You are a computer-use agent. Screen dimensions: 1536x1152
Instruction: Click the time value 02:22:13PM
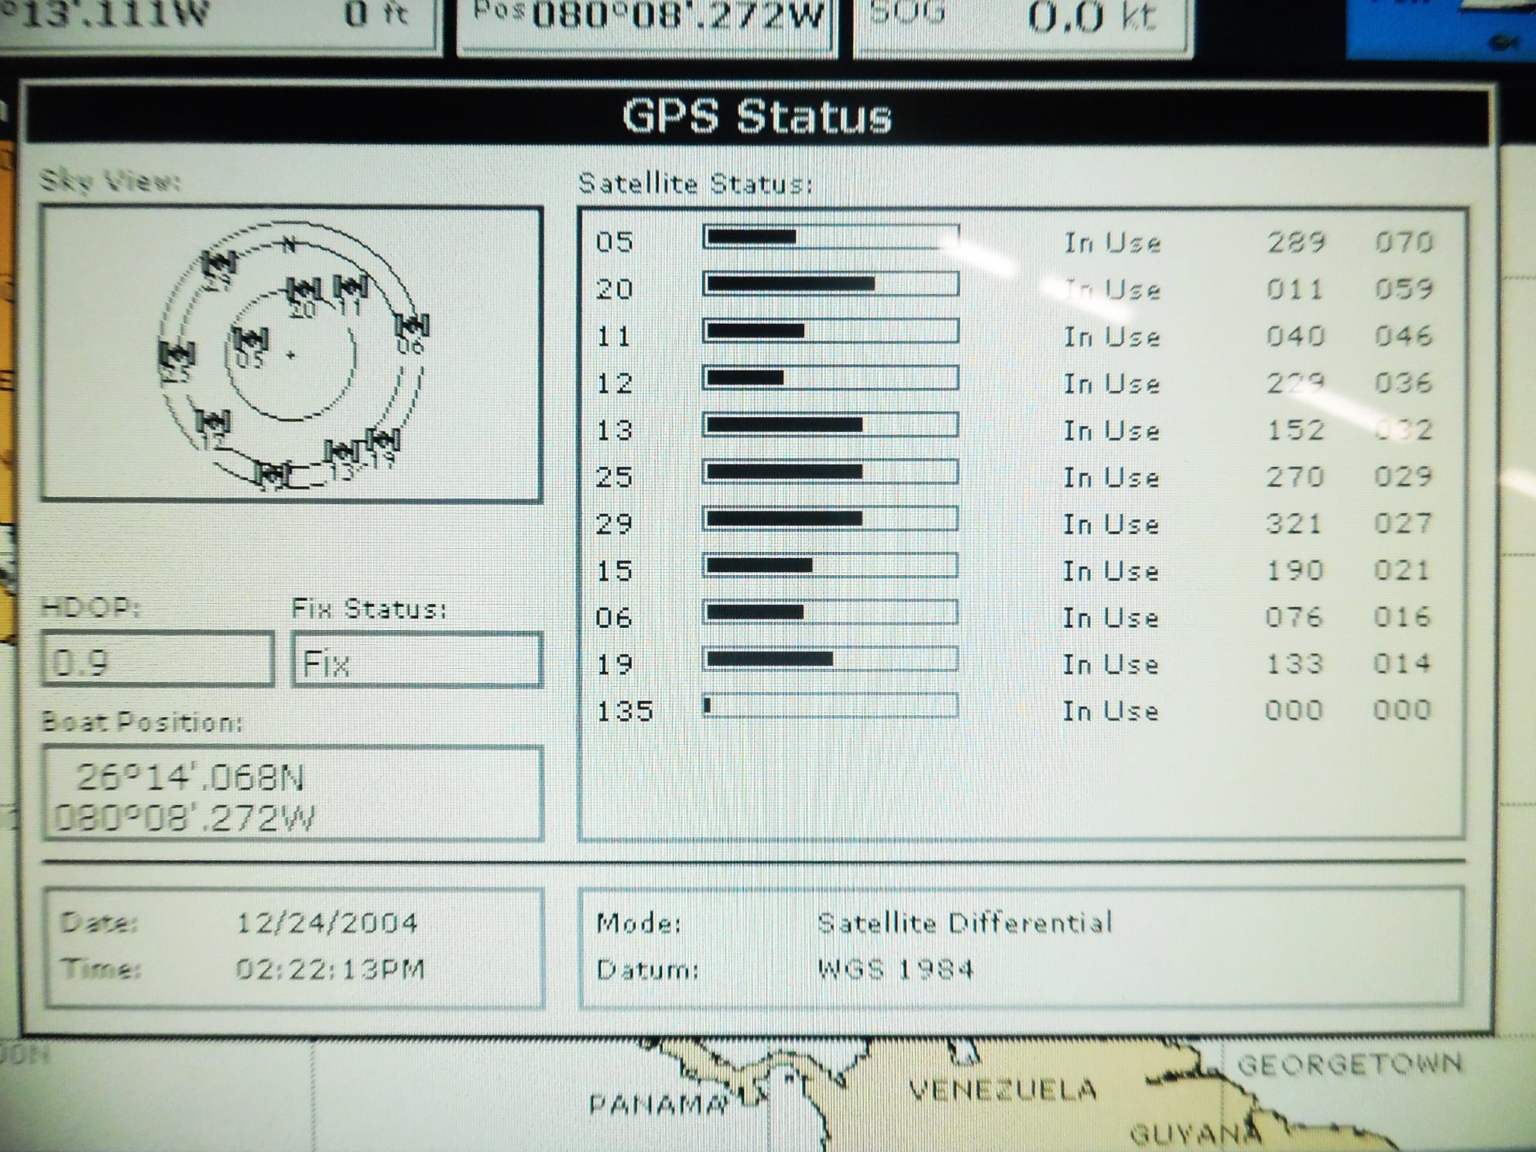click(x=330, y=969)
